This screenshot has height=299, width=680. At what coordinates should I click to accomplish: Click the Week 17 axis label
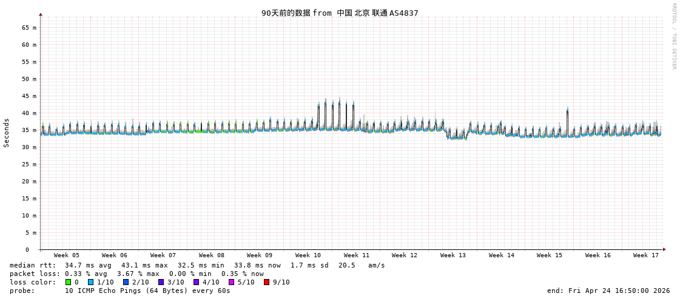(x=646, y=255)
